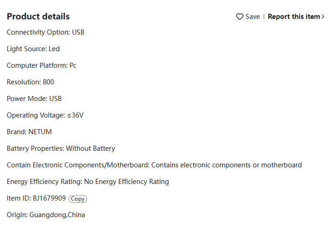The image size is (330, 225).
Task: Click the Computer Platform: Pc text
Action: (41, 65)
